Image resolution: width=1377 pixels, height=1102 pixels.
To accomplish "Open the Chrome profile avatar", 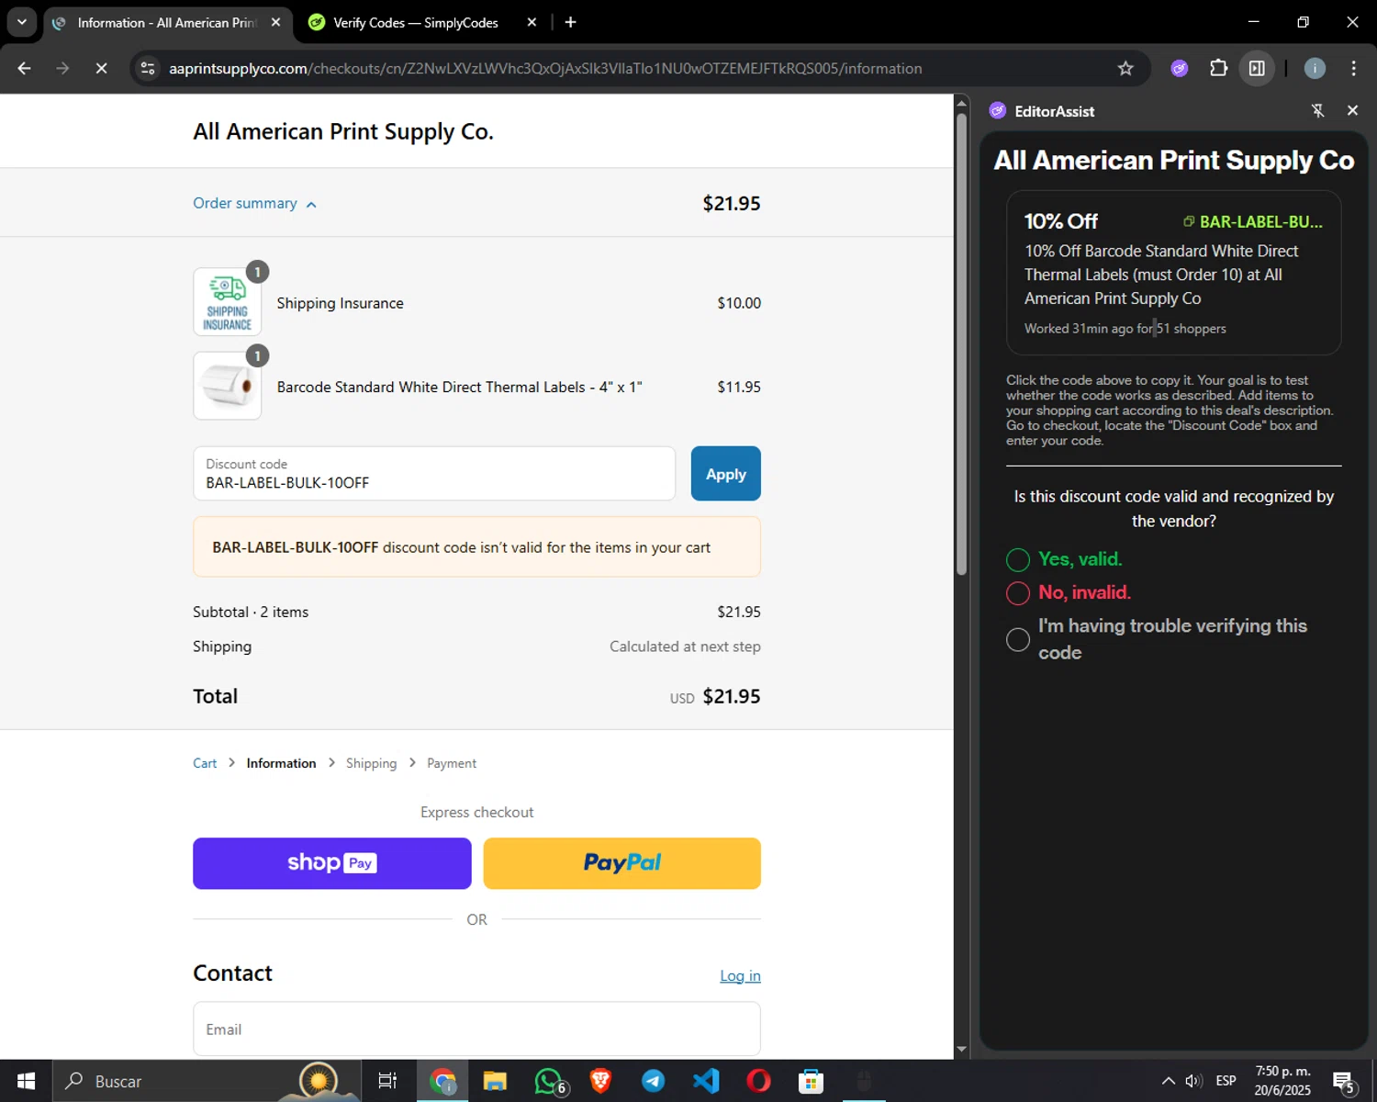I will 1315,68.
